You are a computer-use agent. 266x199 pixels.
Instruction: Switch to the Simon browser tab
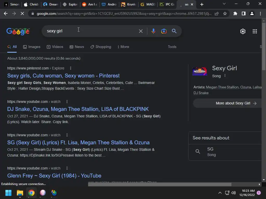pyautogui.click(x=12, y=4)
